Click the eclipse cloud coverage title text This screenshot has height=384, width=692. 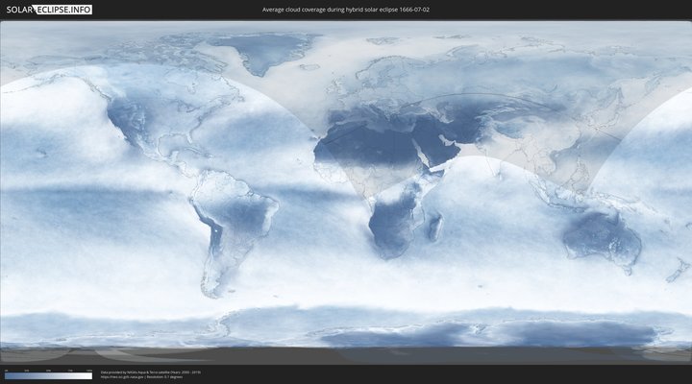coord(346,10)
